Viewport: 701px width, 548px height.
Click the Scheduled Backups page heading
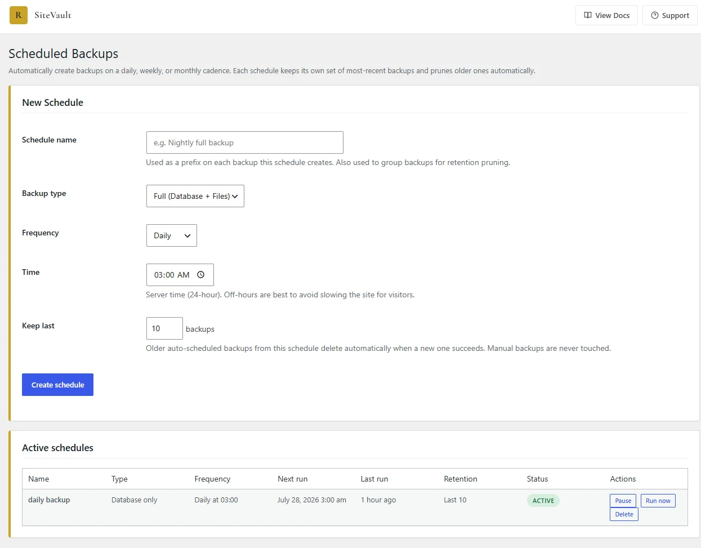tap(64, 54)
